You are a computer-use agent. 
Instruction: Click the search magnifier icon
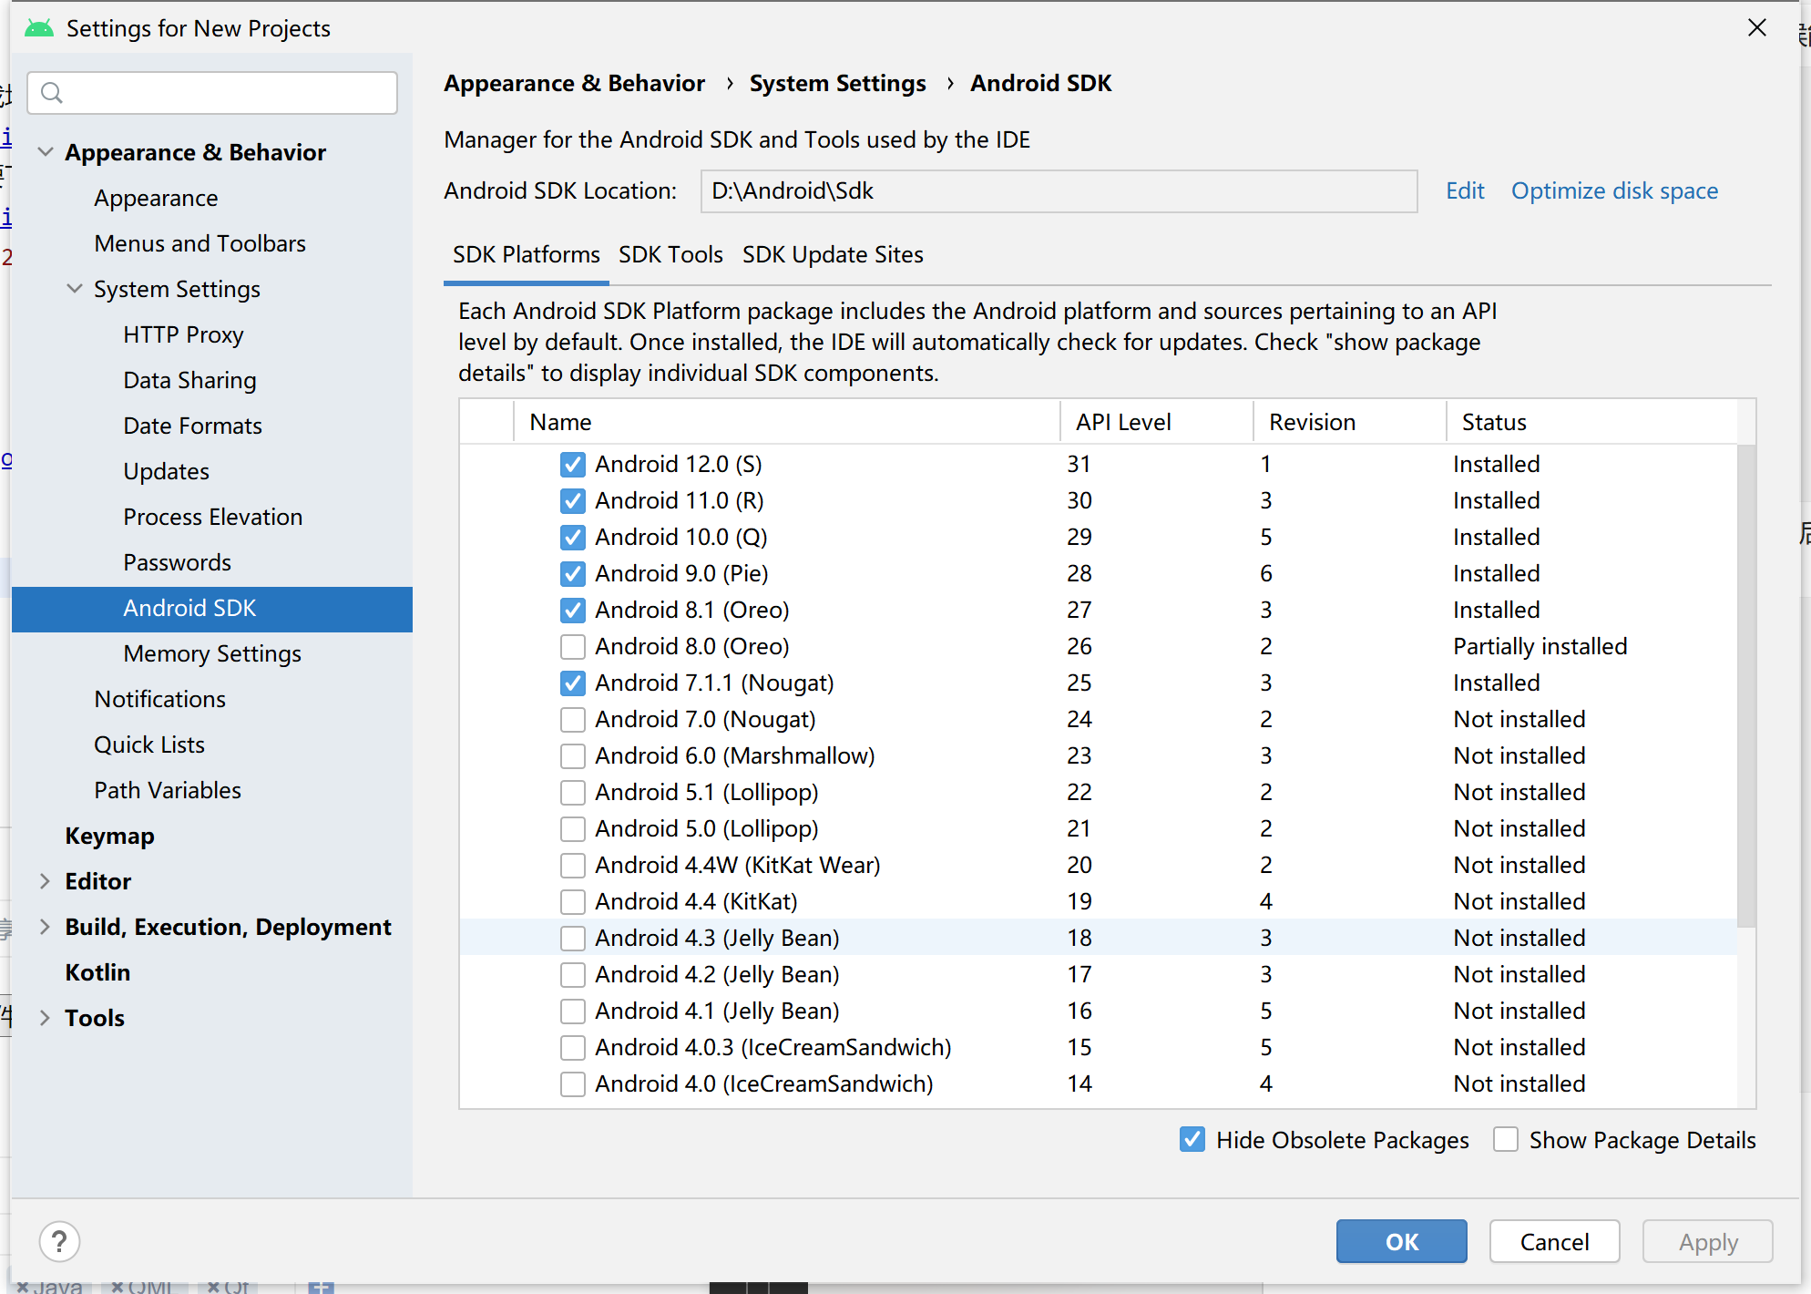52,93
